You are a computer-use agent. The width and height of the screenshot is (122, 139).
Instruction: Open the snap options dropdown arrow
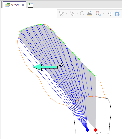tap(104, 13)
